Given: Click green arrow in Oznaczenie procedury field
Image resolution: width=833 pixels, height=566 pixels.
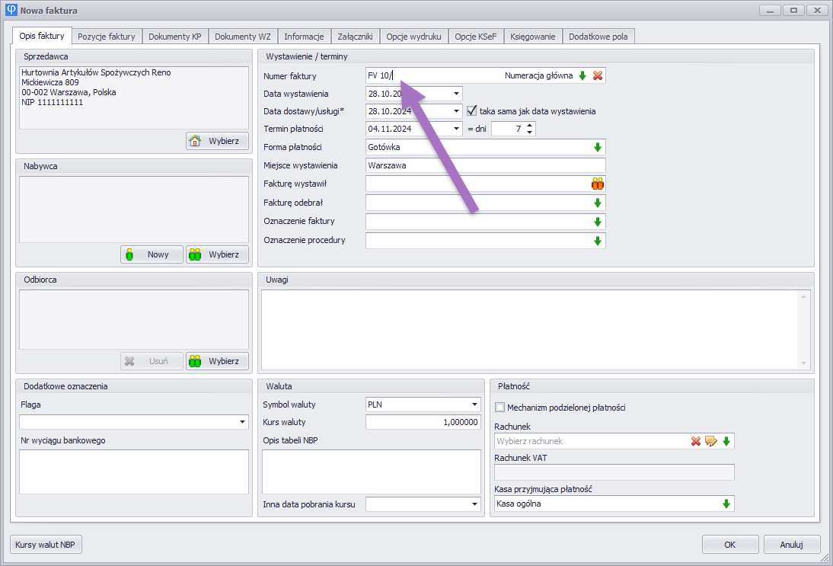Looking at the screenshot, I should (x=598, y=241).
